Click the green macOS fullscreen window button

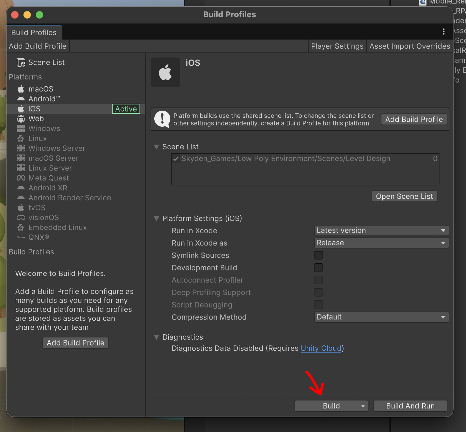coord(40,15)
